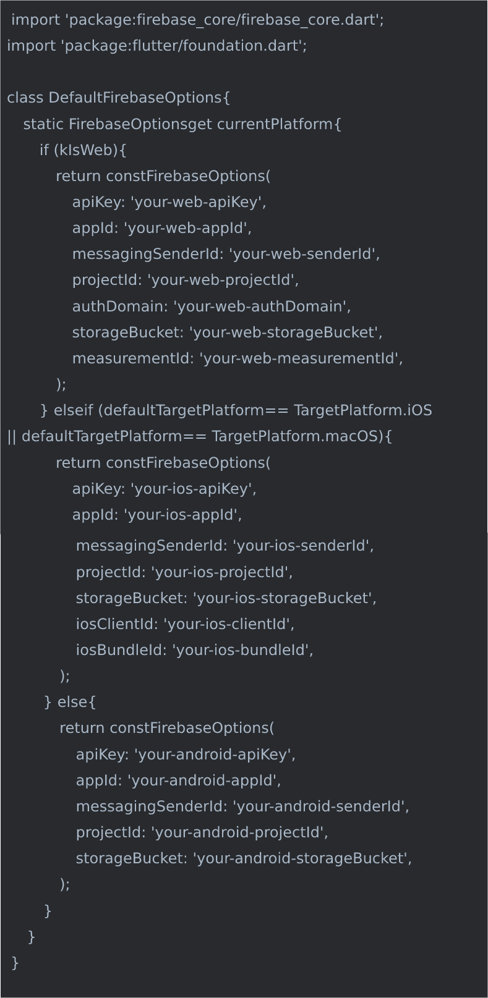This screenshot has width=488, height=998.
Task: Click the firebase_core import line
Action: pos(198,20)
